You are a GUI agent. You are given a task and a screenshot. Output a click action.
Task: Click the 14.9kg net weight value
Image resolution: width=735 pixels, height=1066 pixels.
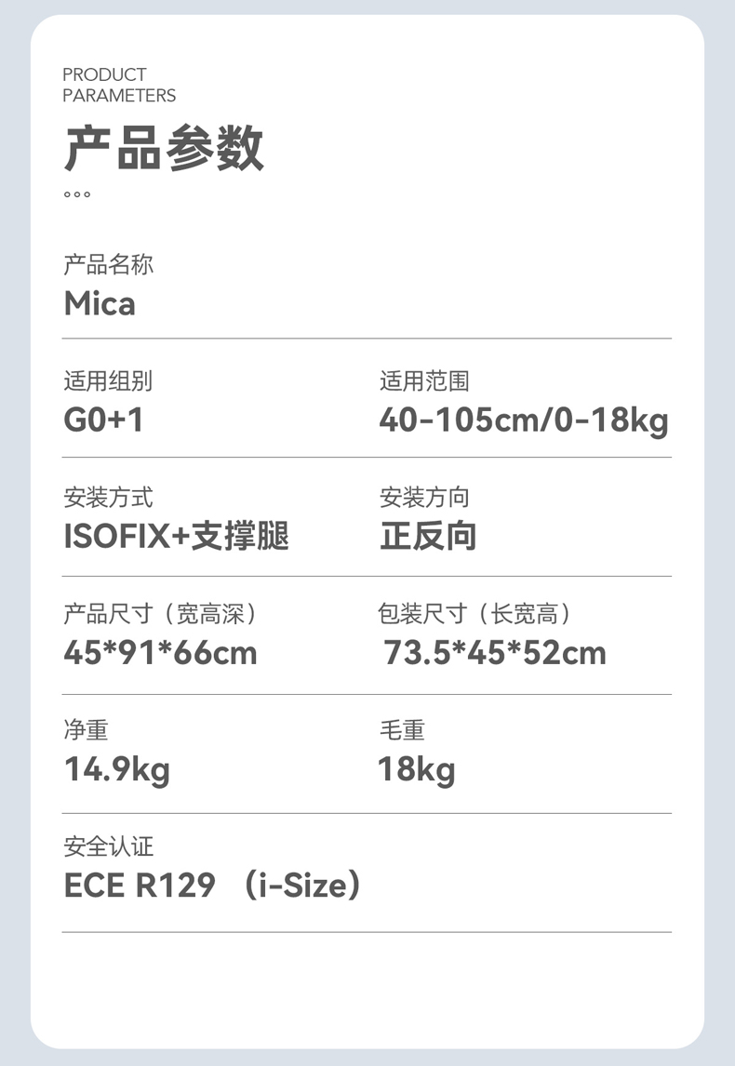(117, 770)
